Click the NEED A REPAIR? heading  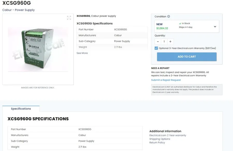pyautogui.click(x=160, y=68)
